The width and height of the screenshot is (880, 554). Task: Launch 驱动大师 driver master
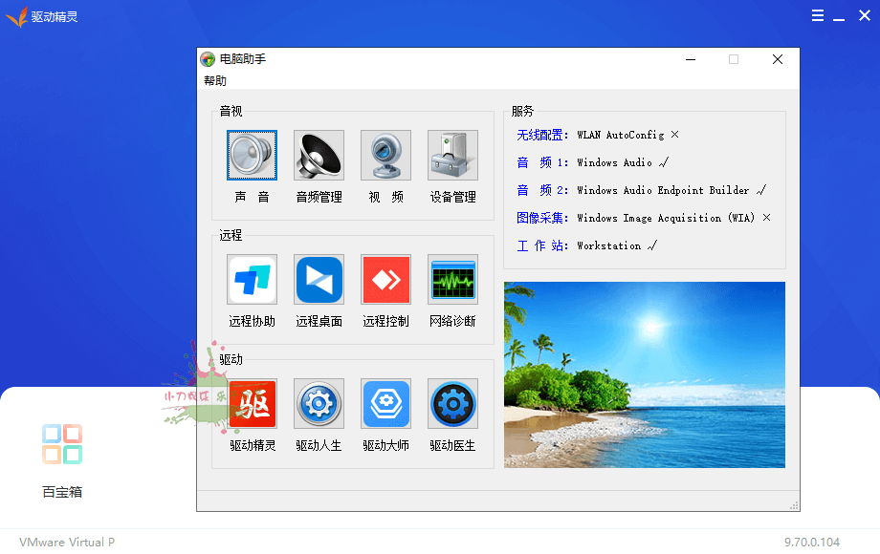point(385,404)
